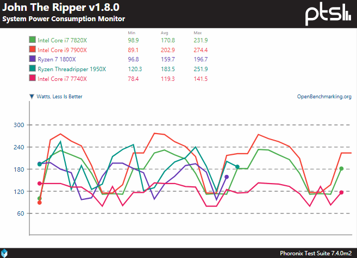
Task: Click the 183.5 average value
Action: 168,69
